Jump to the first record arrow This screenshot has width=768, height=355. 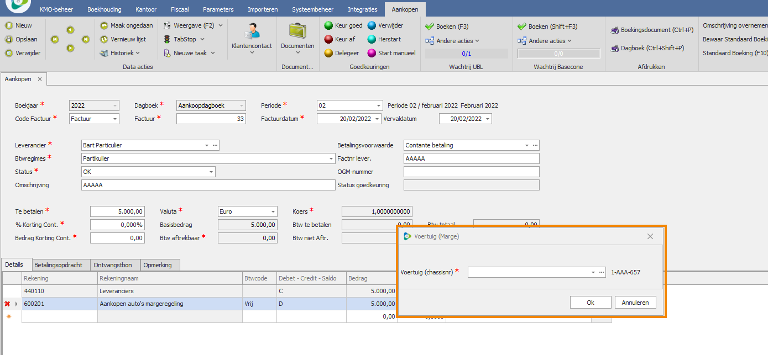[x=55, y=39]
